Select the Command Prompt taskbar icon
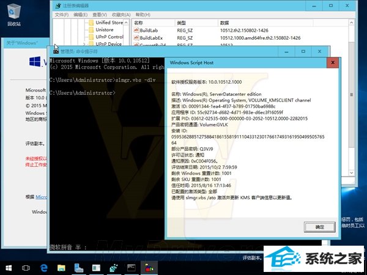This screenshot has height=275, width=367. [132, 268]
